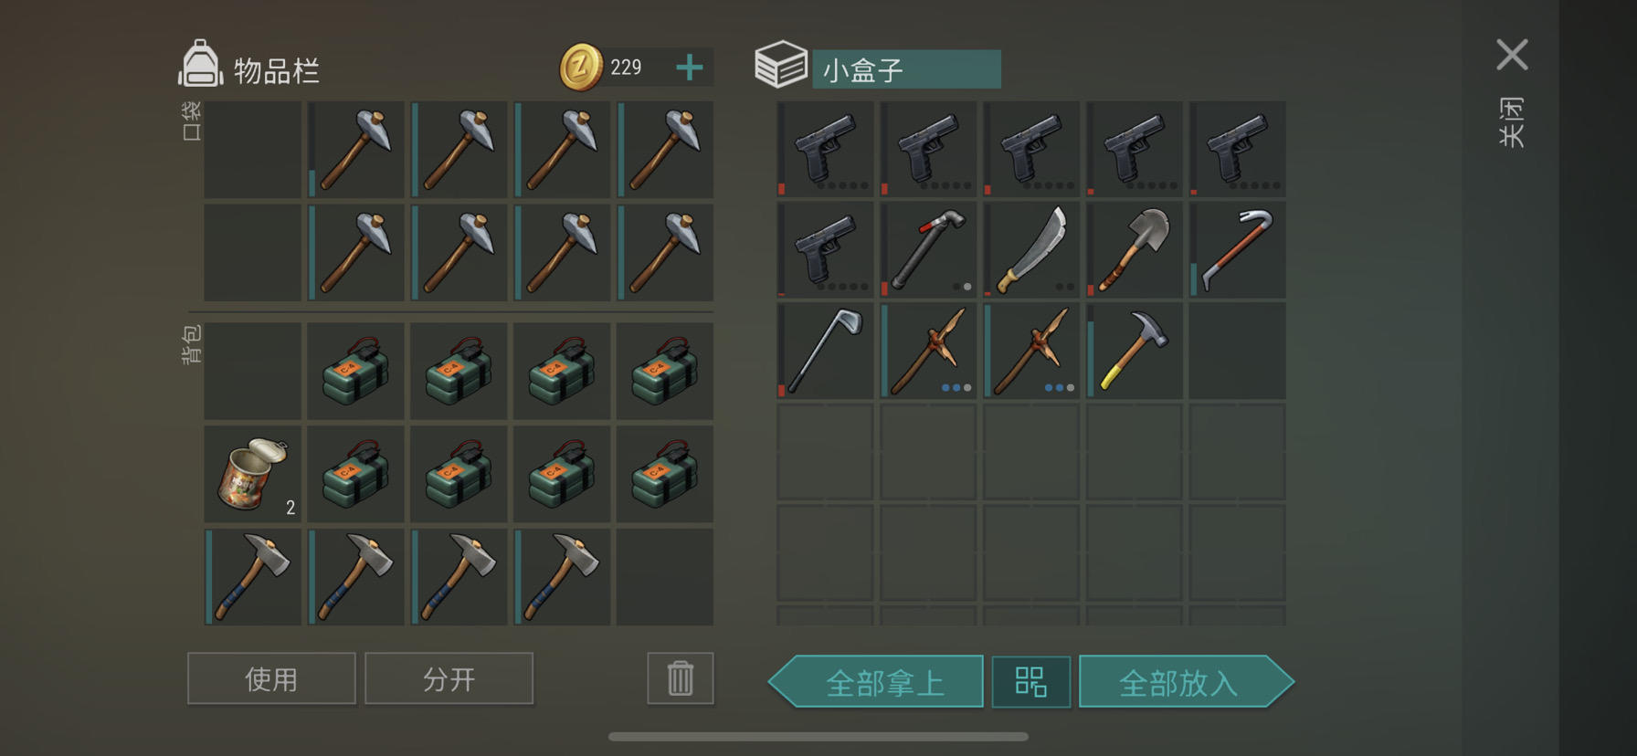This screenshot has height=756, width=1637.
Task: Select the shovel in the small box
Action: tap(1135, 249)
